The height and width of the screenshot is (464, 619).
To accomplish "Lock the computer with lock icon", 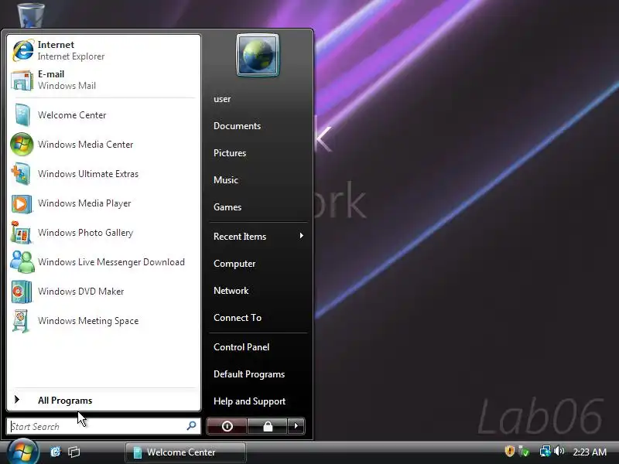I will click(267, 426).
